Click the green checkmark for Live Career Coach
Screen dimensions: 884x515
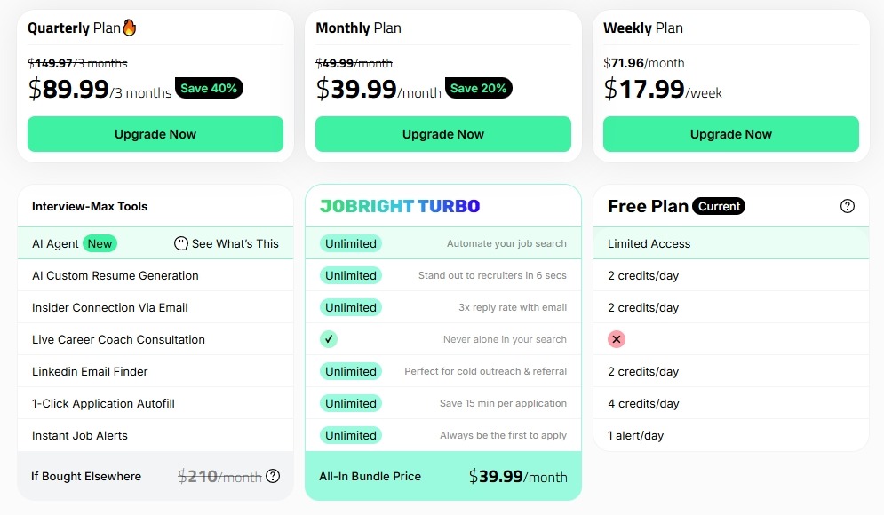point(329,339)
